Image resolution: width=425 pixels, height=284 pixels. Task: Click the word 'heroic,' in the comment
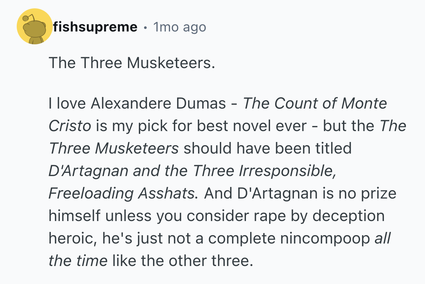(x=73, y=238)
